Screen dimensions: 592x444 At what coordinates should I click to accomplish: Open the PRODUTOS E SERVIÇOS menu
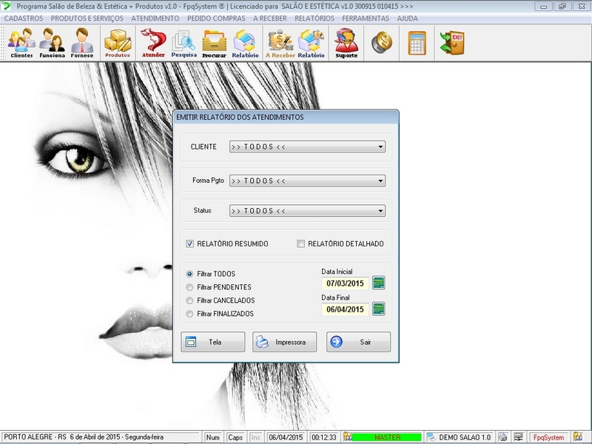coord(87,18)
